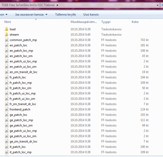The image size is (163, 157).
Task: Click the 111 kt size value
Action: [x=144, y=120]
